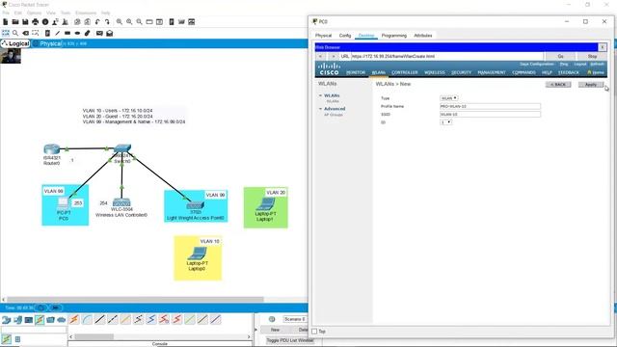Open a file via the toolbar folder icon
617x347 pixels.
15,22
